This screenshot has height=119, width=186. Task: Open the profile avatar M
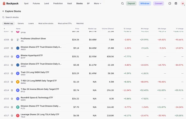[183, 4]
